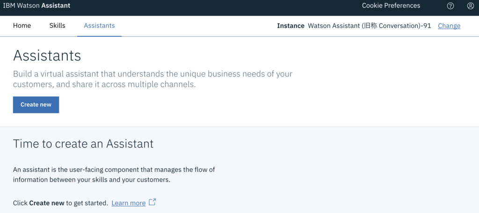The image size is (479, 213).
Task: Click the external link icon beside Learn more
Action: tap(152, 202)
